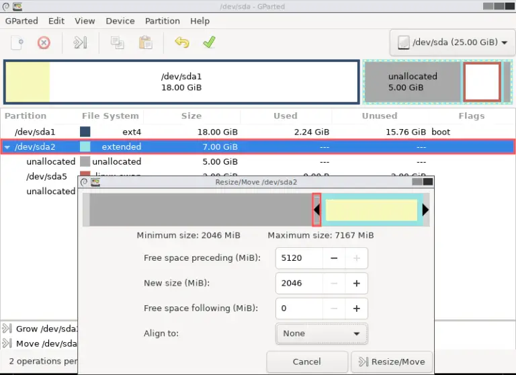Image resolution: width=516 pixels, height=375 pixels.
Task: Click the New size (MiB) input field
Action: click(298, 283)
